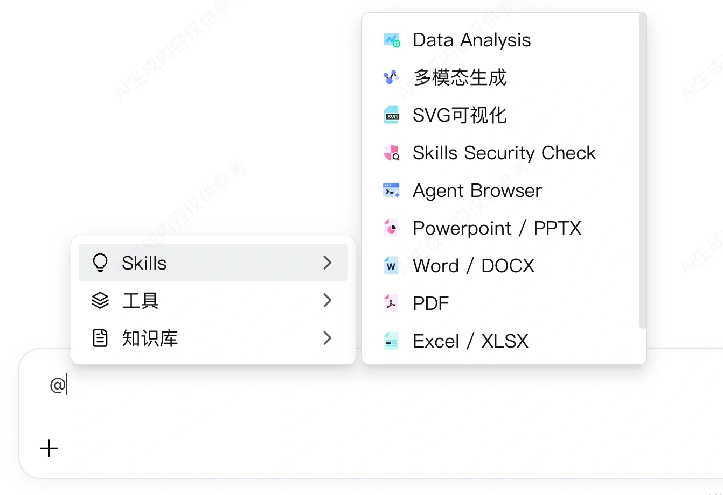Click the 知识库 document icon

click(100, 338)
